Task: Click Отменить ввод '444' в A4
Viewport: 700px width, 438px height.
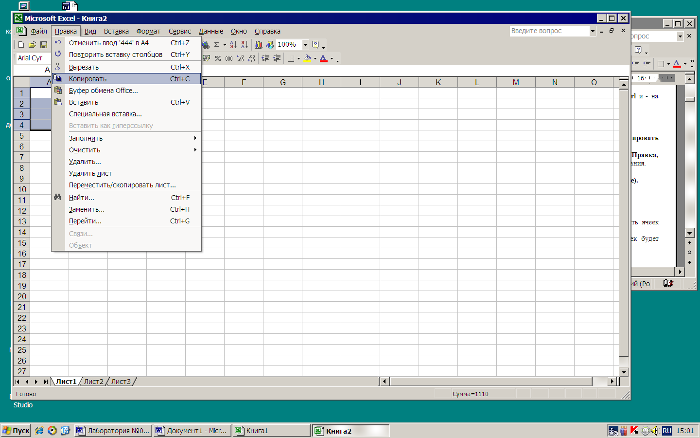Action: (126, 43)
